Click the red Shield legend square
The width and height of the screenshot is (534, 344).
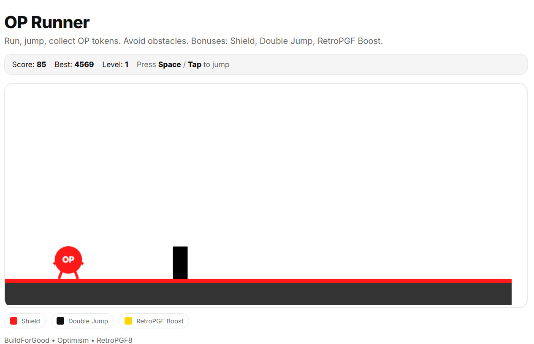click(14, 321)
